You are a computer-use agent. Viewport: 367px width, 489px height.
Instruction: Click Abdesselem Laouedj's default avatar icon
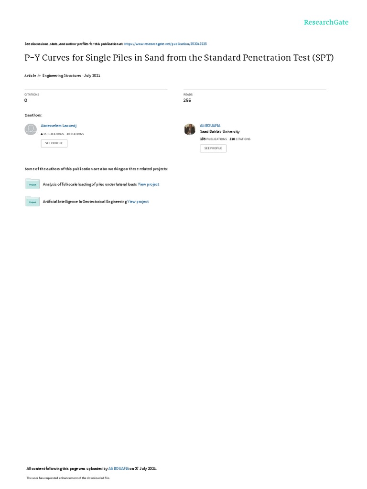31,129
